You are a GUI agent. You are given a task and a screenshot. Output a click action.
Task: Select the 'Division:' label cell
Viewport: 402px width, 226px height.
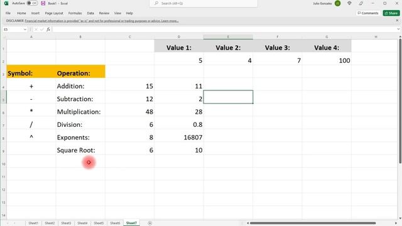[x=80, y=123]
